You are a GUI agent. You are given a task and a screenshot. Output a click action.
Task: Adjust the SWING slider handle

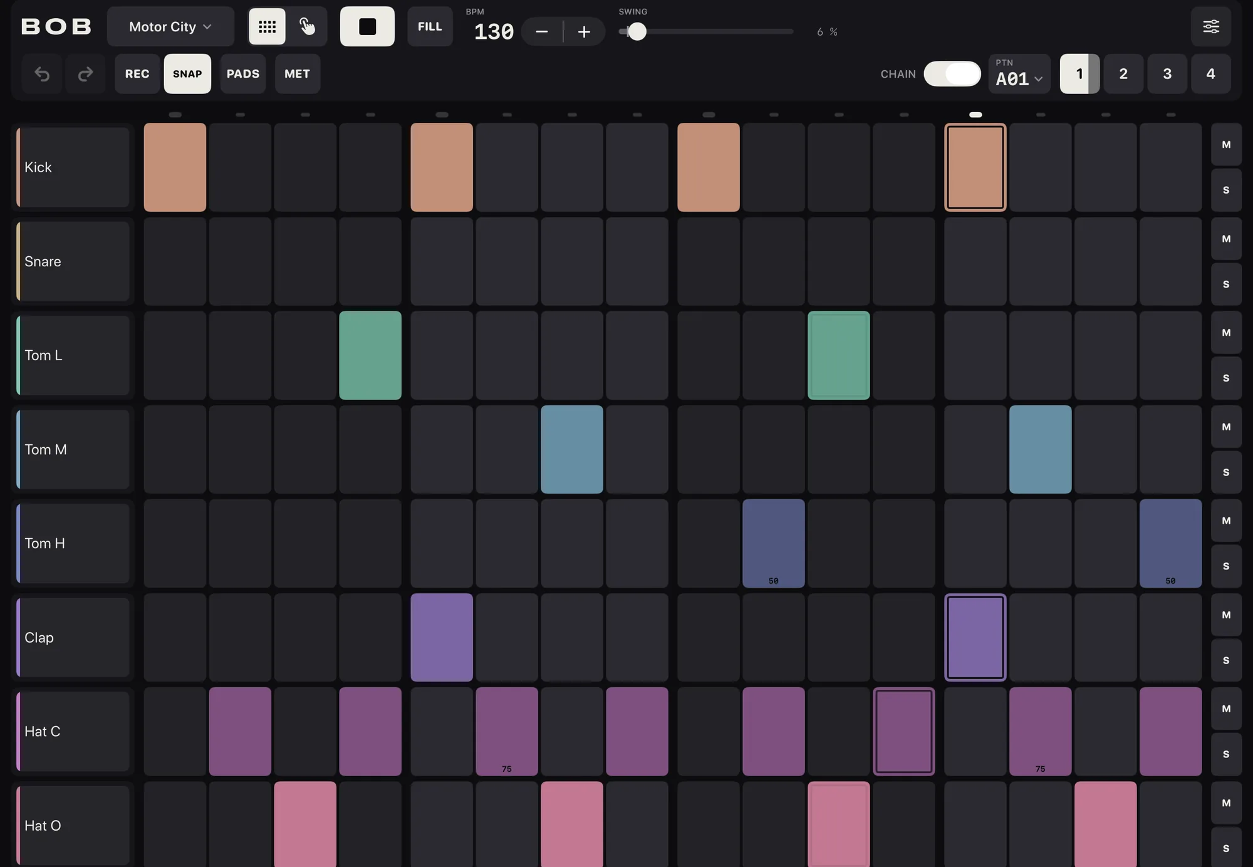(637, 31)
